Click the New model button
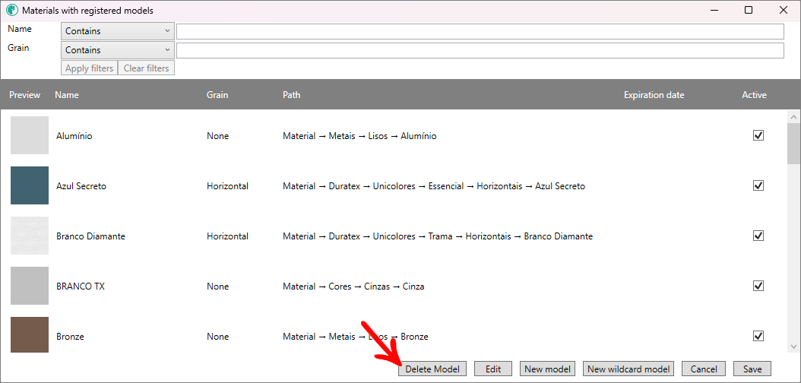This screenshot has height=383, width=801. pos(548,369)
